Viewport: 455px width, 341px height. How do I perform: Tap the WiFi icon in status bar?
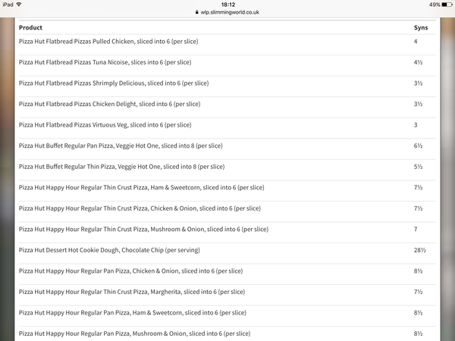(x=19, y=5)
